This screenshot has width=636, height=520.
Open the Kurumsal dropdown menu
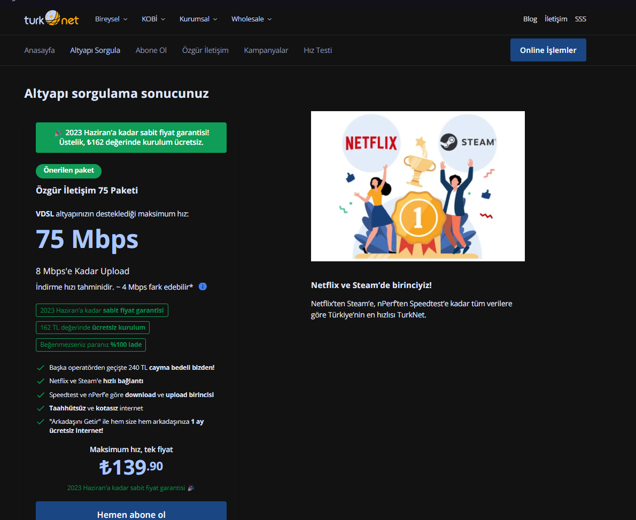[x=198, y=19]
